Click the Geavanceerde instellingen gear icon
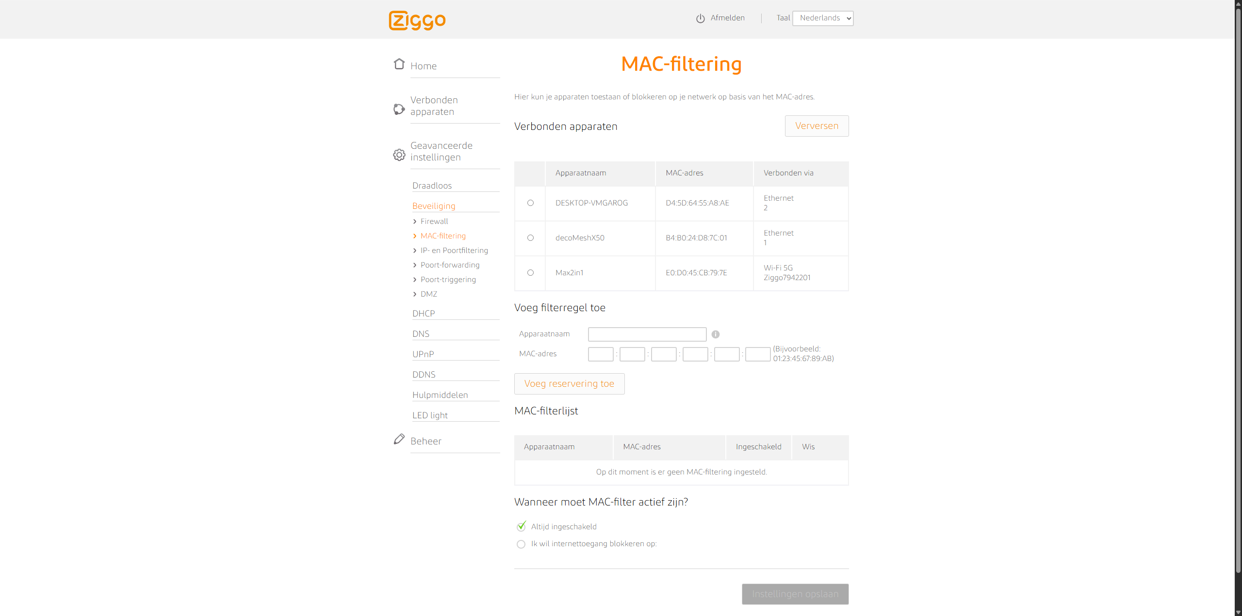 [x=399, y=155]
